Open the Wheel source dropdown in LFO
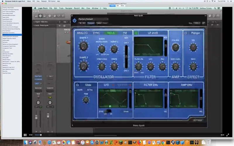 (126, 112)
